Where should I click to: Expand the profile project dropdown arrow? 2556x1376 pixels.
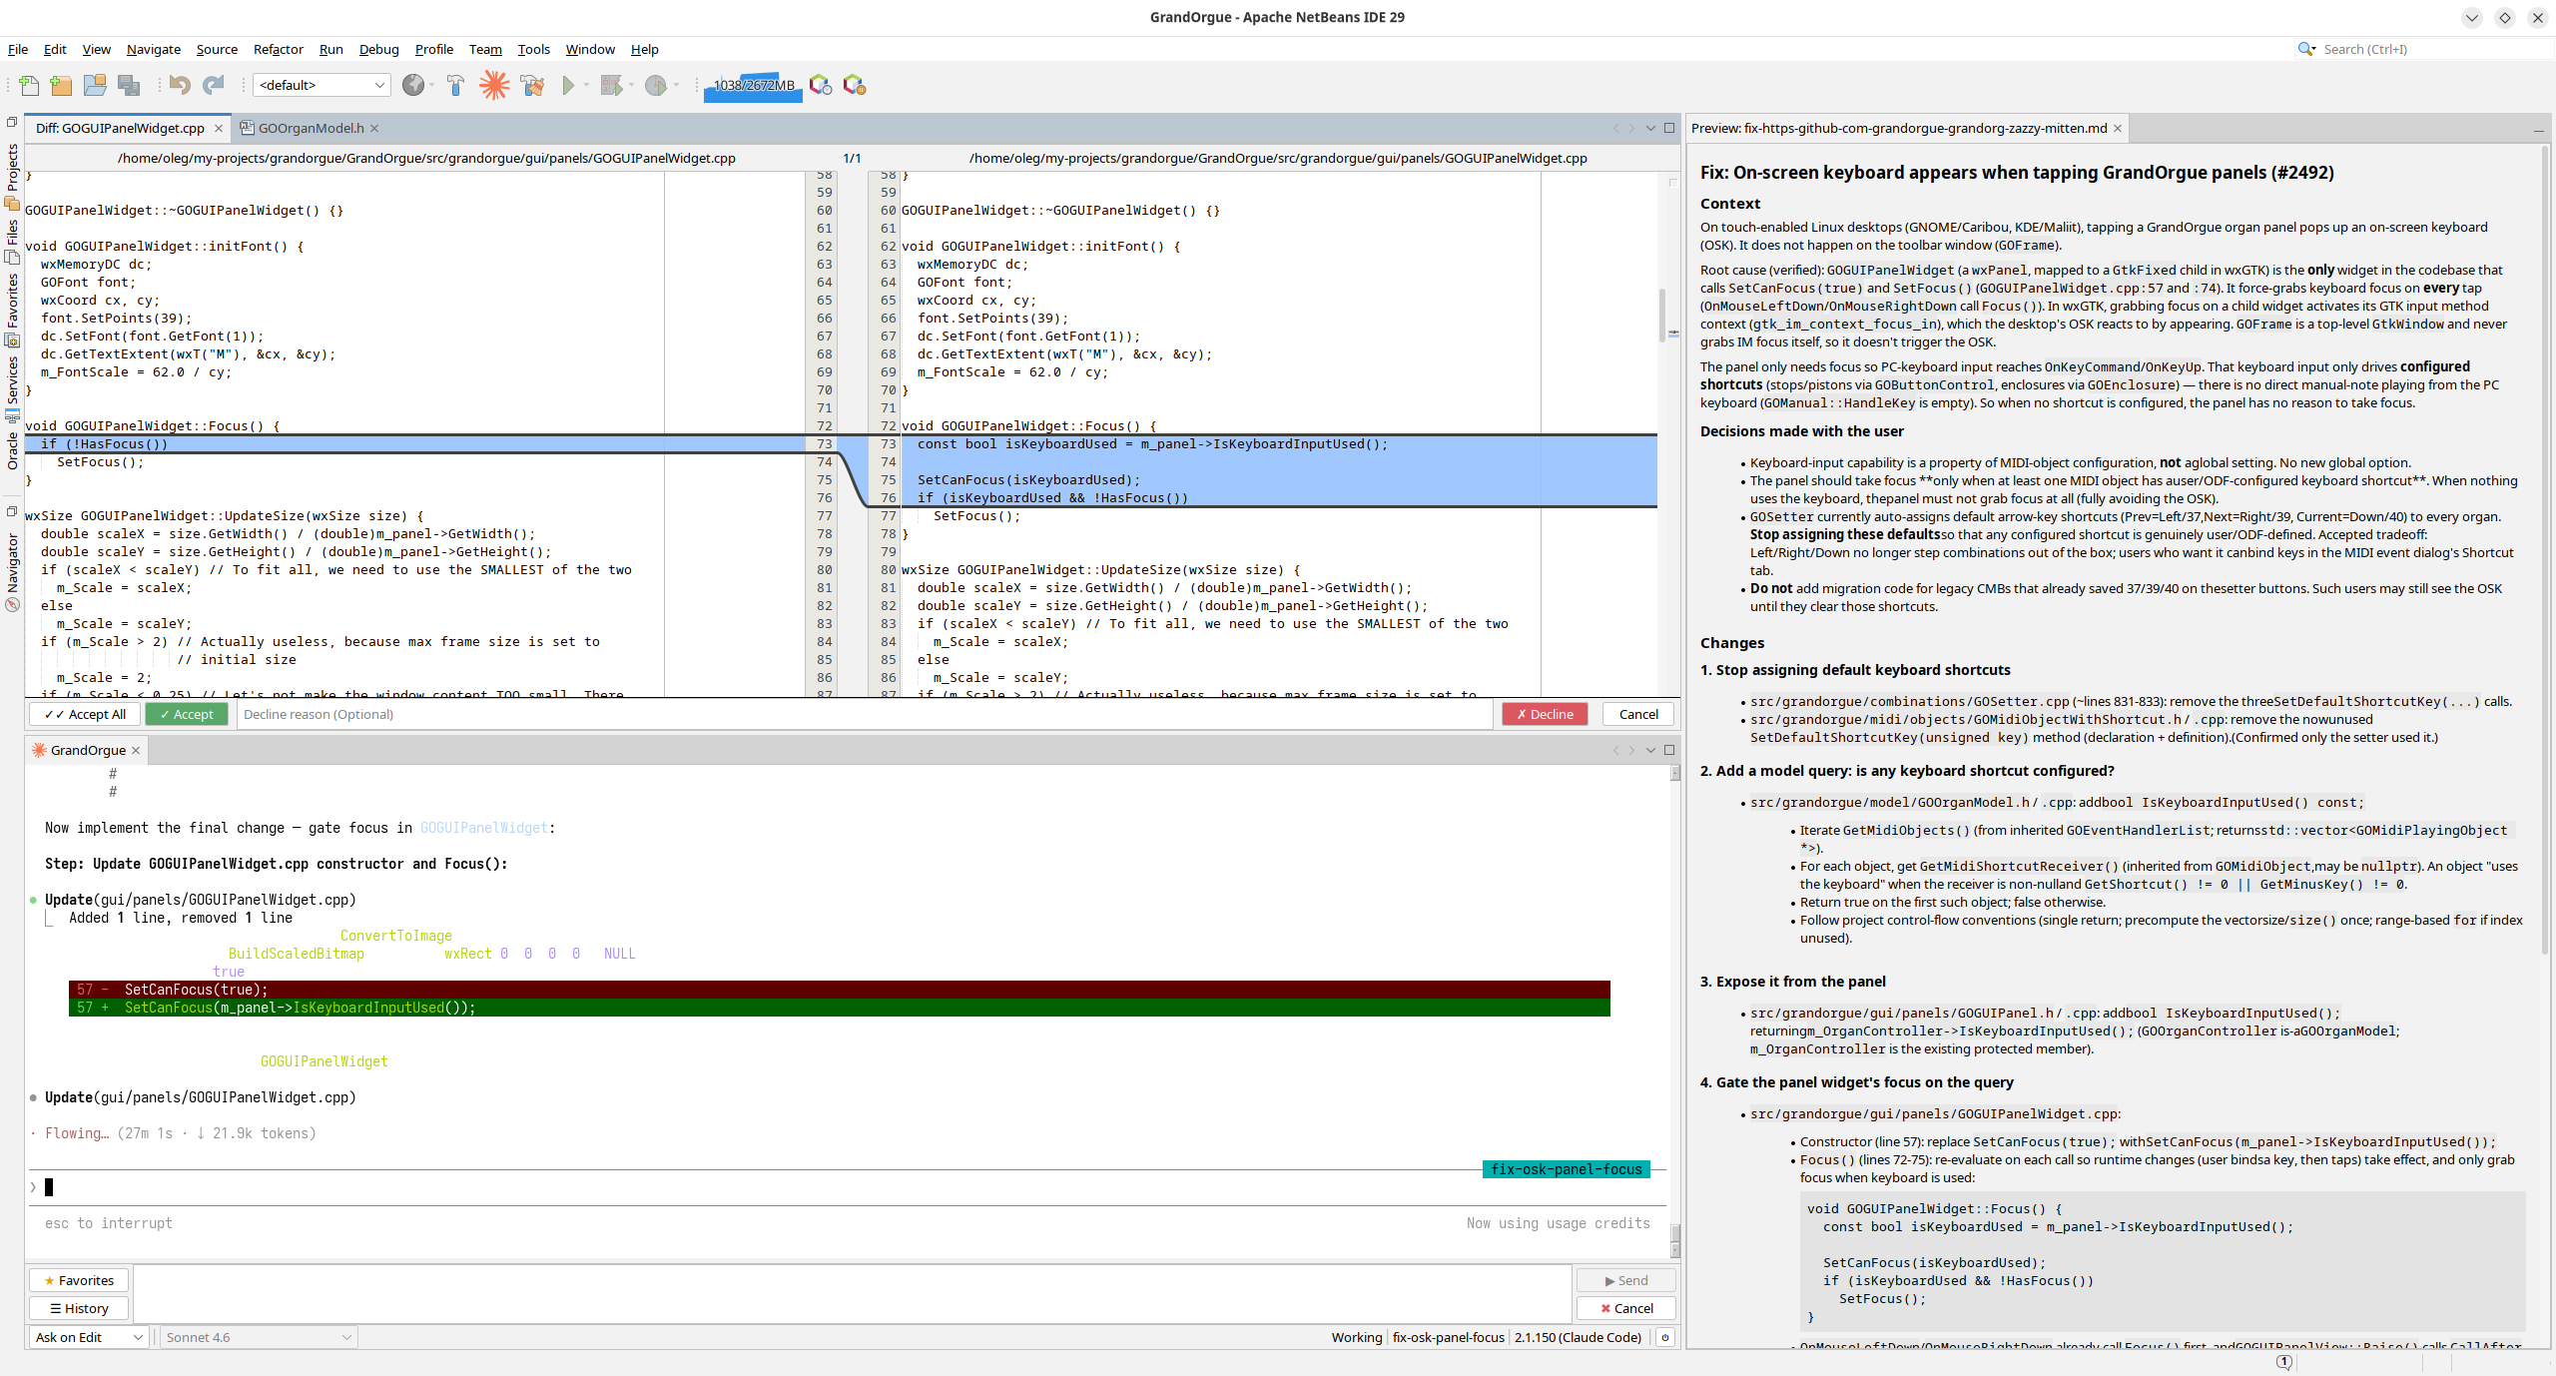(x=676, y=86)
